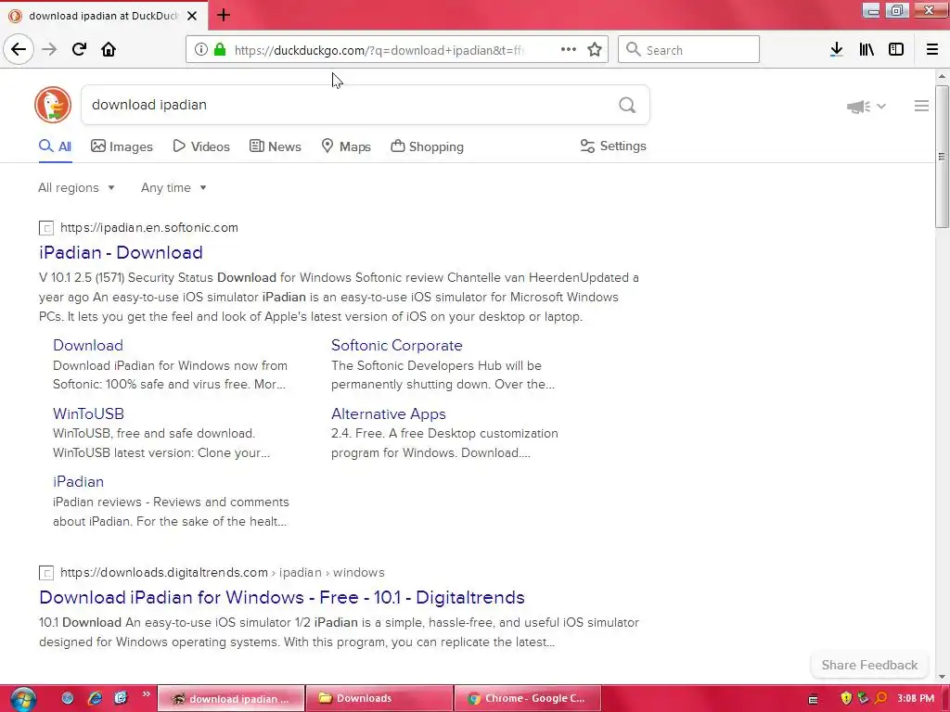
Task: Launch Internet Explorer from the taskbar
Action: point(95,698)
